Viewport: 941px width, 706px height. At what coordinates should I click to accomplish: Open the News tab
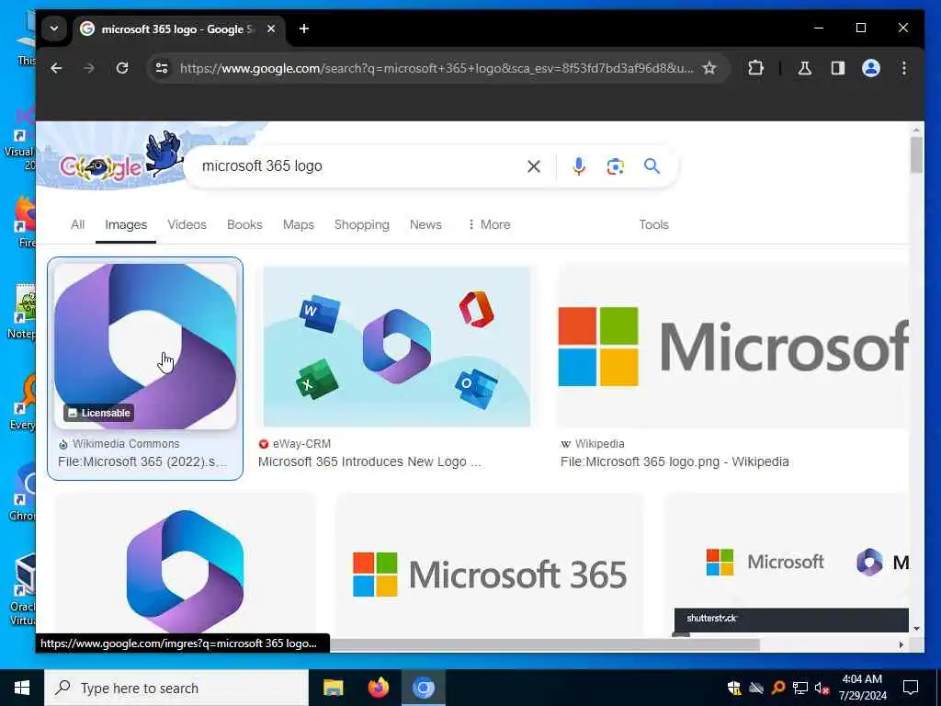(x=425, y=224)
